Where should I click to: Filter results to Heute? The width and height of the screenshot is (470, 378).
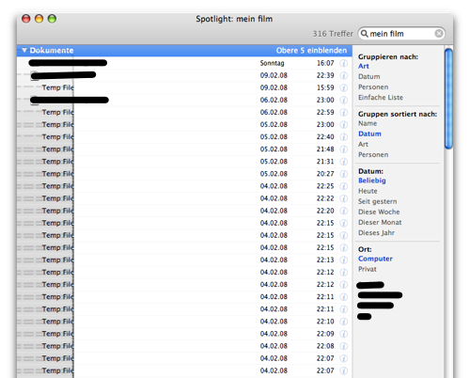[368, 191]
